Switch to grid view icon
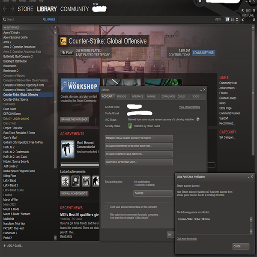Viewport: 257px width, 257px height. point(237,19)
